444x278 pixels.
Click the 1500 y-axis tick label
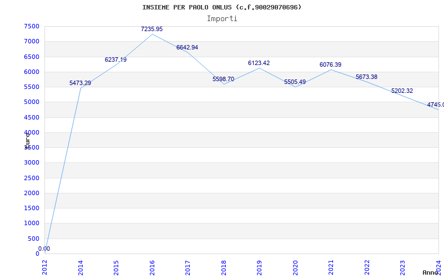tap(32, 208)
